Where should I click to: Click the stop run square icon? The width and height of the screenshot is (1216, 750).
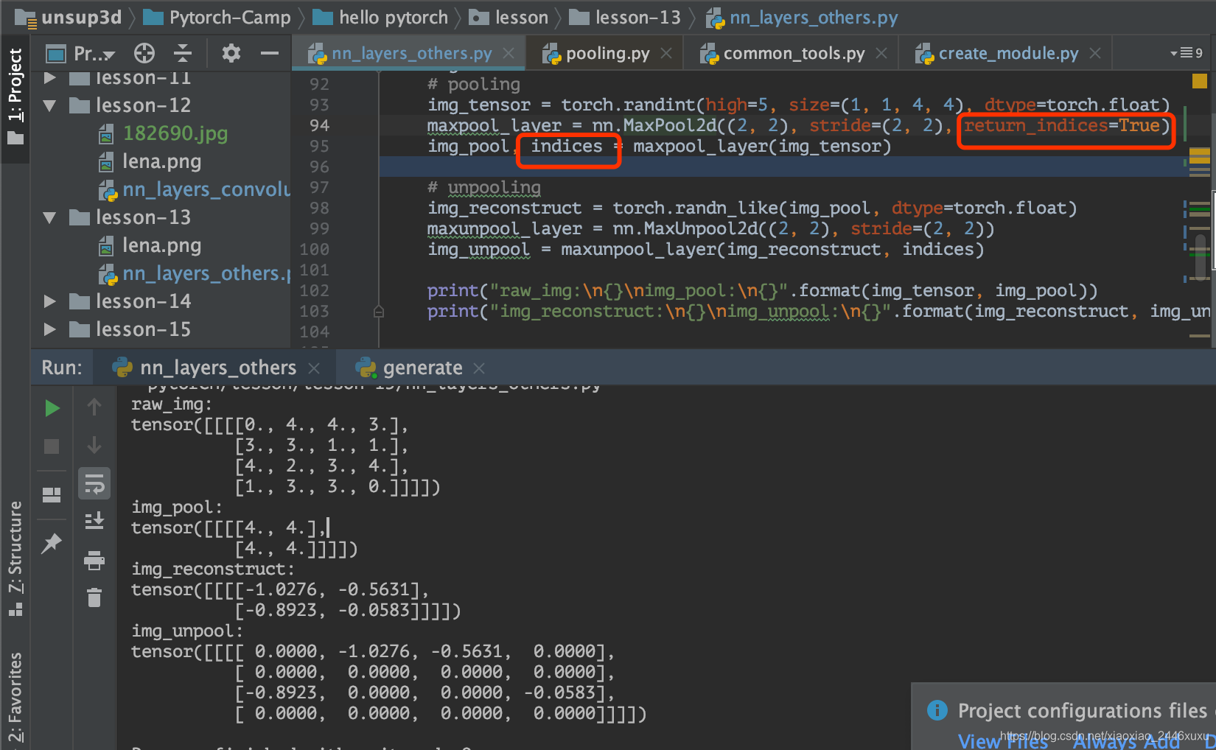[x=52, y=446]
